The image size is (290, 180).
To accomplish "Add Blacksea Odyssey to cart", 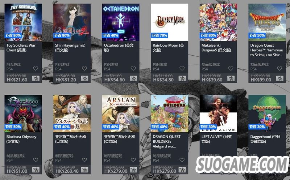I will pos(36,170).
